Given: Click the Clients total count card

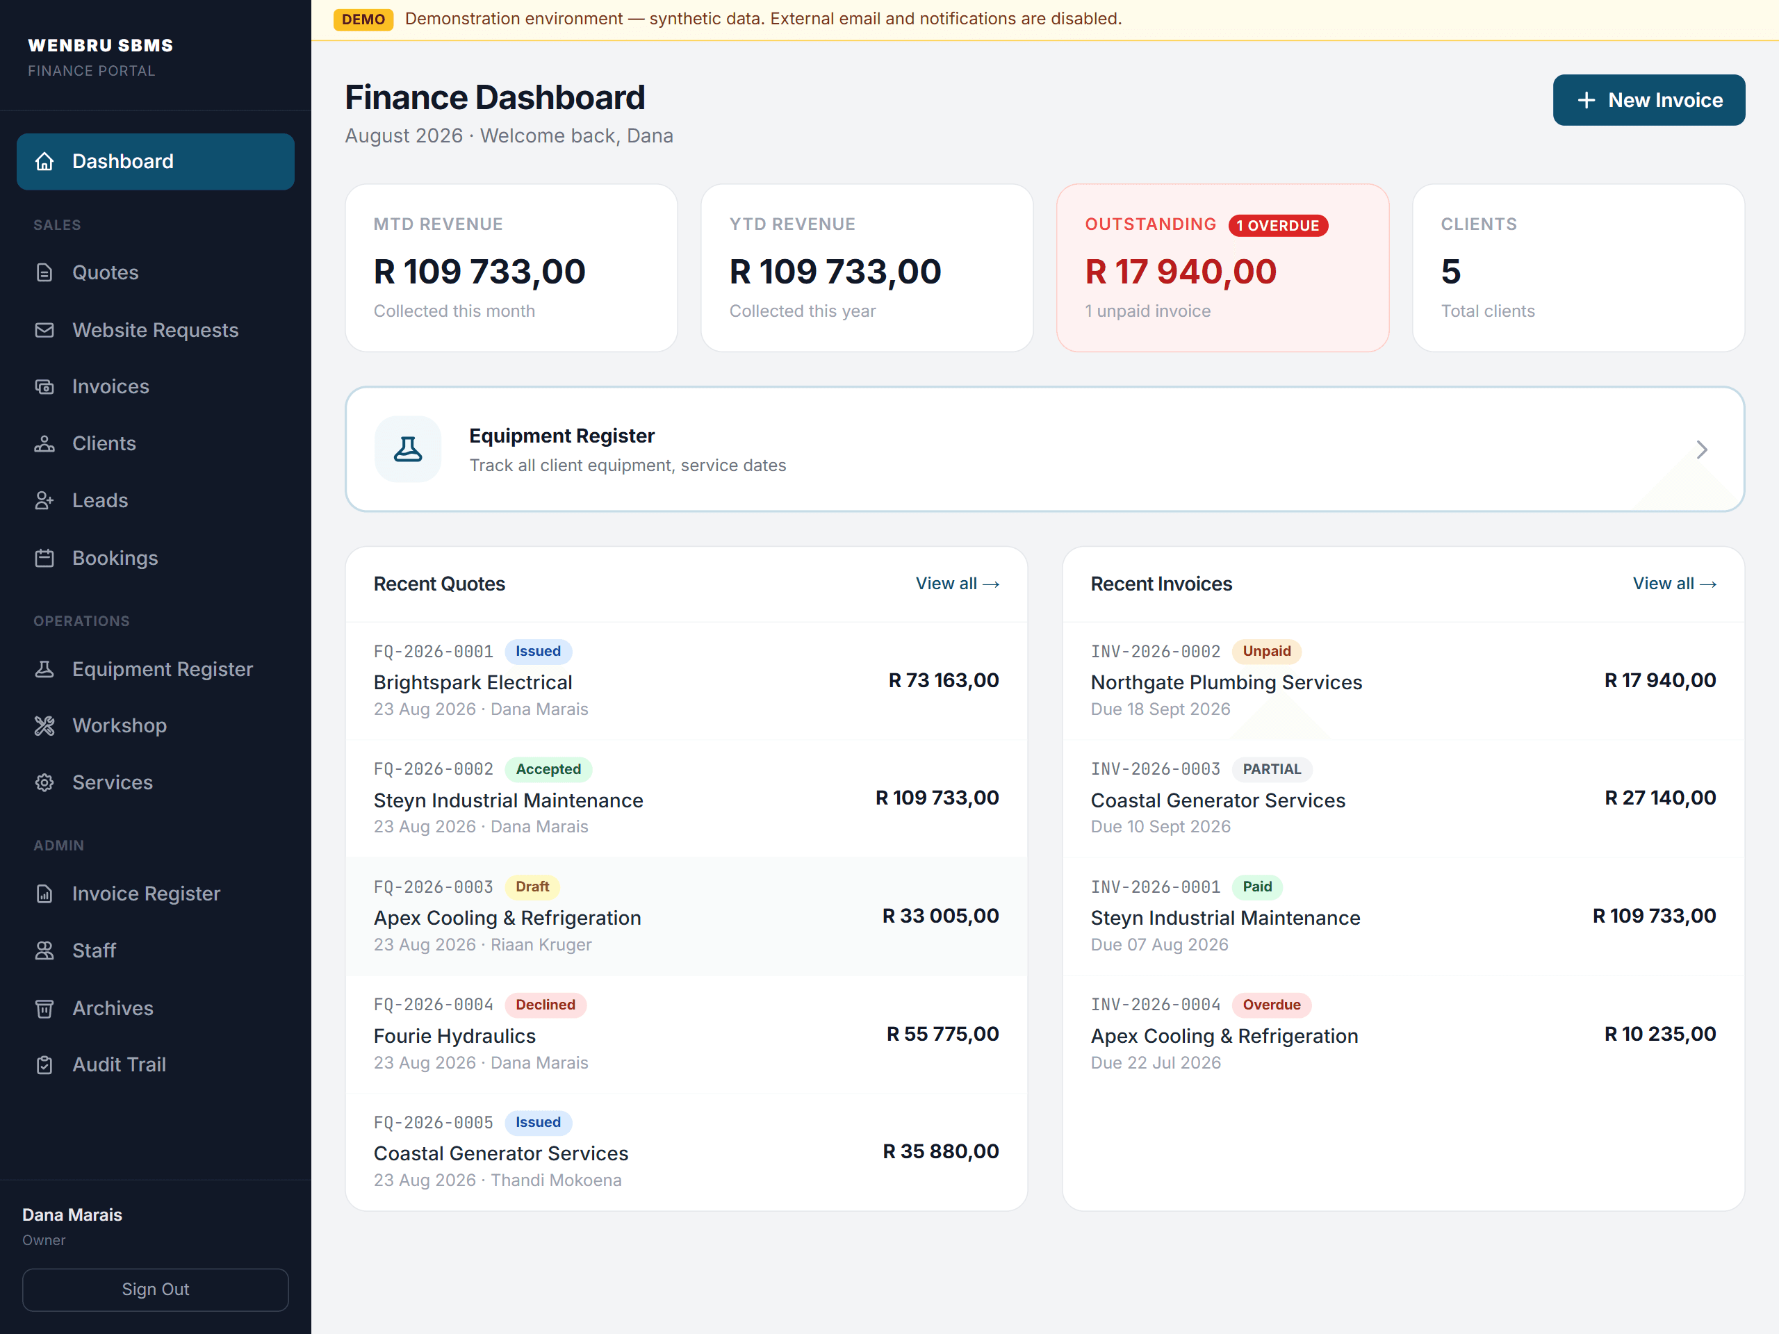Looking at the screenshot, I should (1578, 267).
